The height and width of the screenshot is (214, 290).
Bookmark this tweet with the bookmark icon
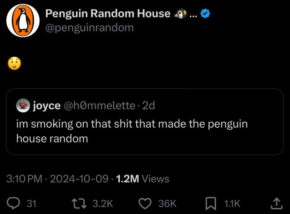(x=211, y=203)
